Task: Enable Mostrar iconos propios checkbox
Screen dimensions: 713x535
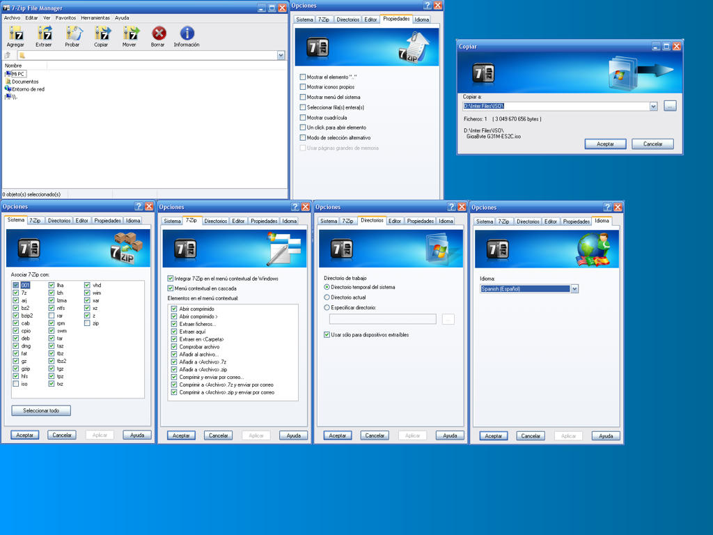Action: tap(303, 87)
